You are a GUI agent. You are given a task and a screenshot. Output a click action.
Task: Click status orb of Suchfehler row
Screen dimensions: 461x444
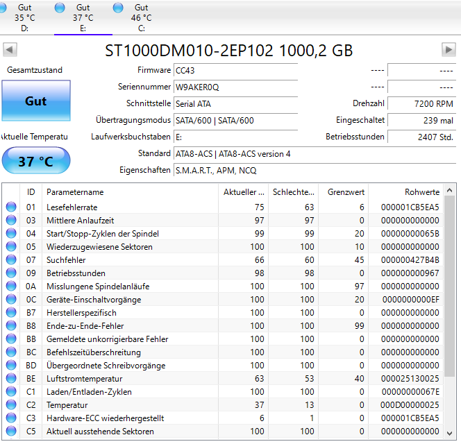click(x=11, y=259)
